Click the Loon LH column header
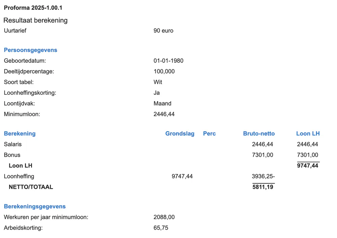Viewport: 337px width, 238px height. coord(308,133)
